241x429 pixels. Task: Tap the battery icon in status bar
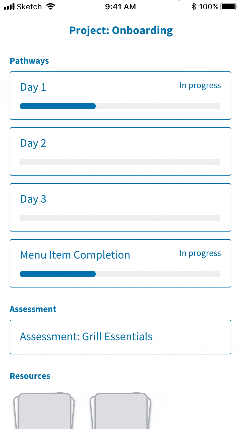click(229, 6)
